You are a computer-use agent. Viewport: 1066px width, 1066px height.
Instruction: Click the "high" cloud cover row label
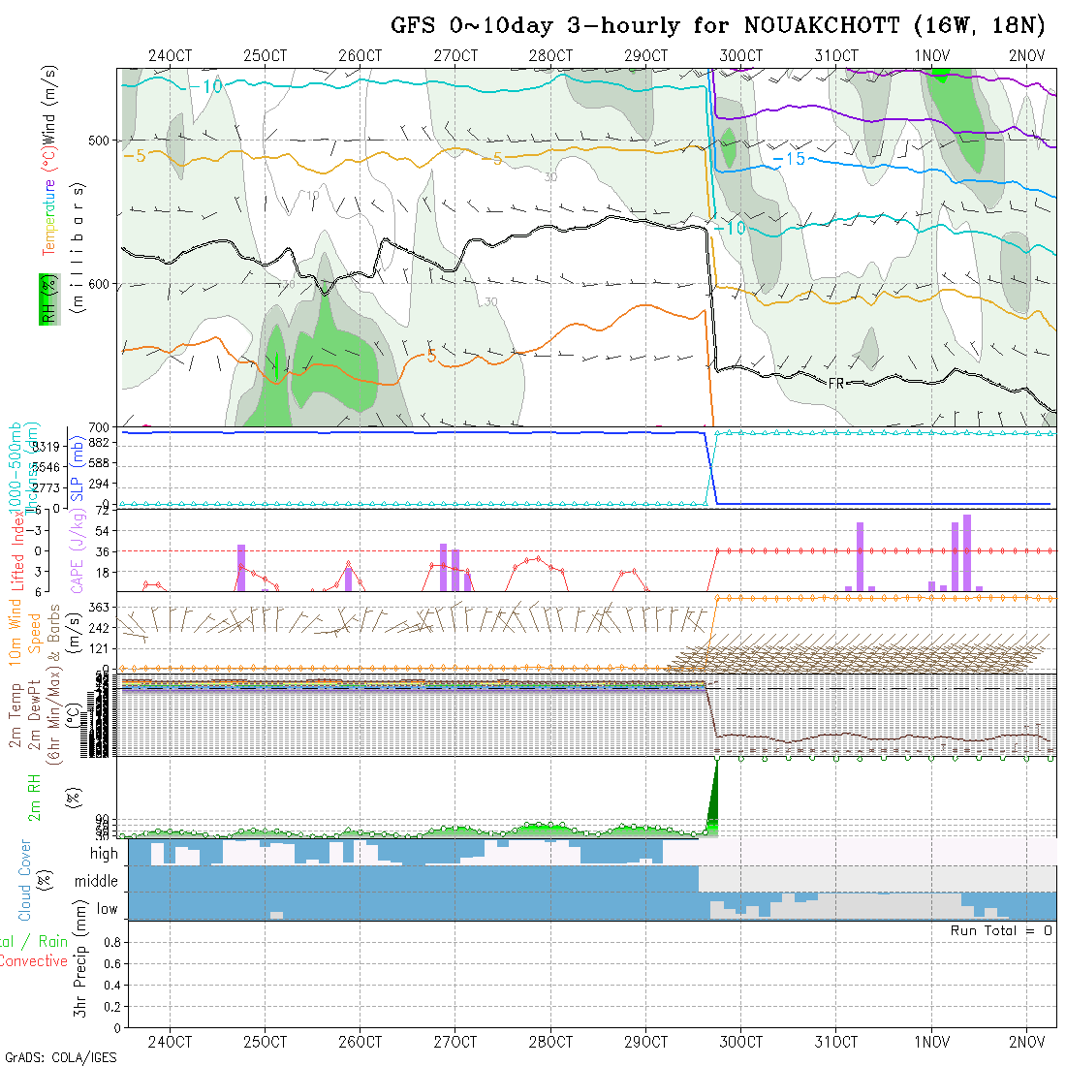click(104, 854)
